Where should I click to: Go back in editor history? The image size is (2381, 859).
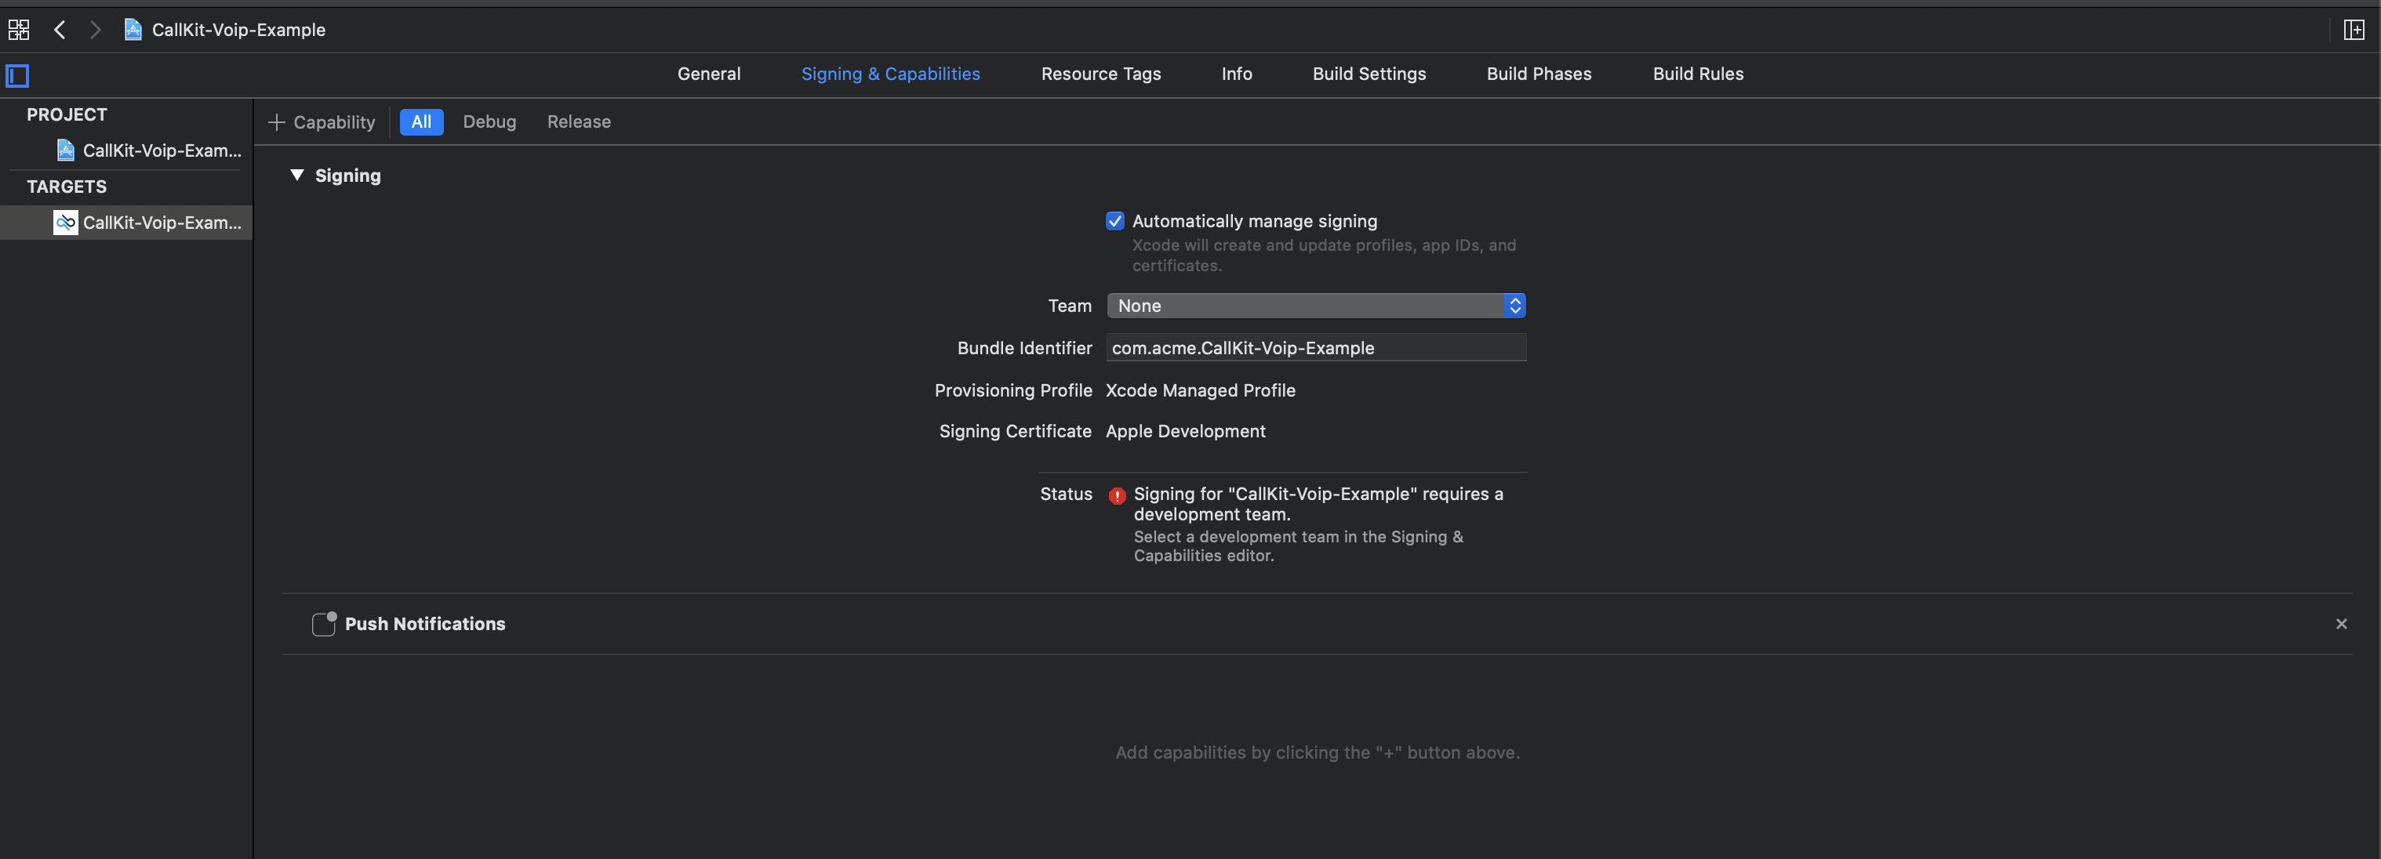coord(60,30)
